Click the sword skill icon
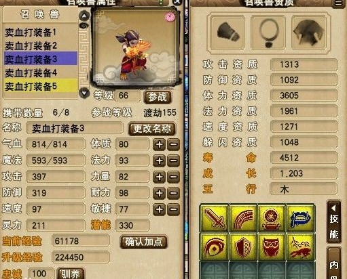 [214, 218]
